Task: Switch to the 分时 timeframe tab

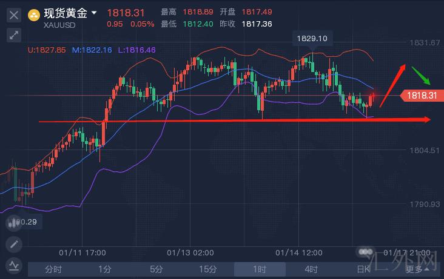Action: coord(53,269)
